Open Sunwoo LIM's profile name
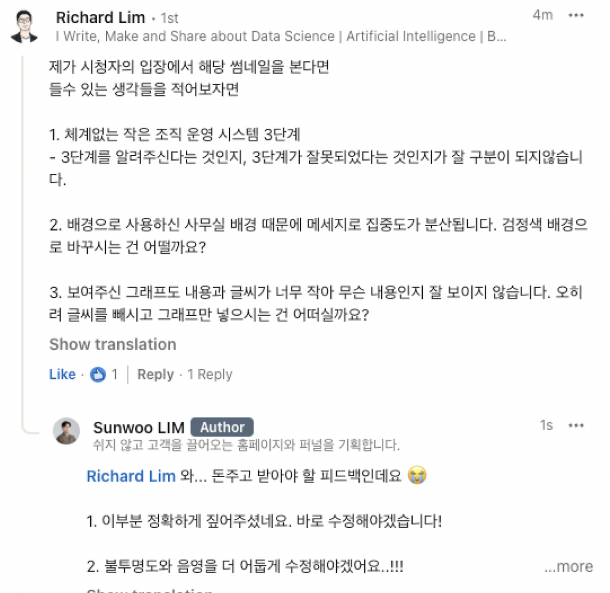The width and height of the screenshot is (610, 593). click(139, 427)
